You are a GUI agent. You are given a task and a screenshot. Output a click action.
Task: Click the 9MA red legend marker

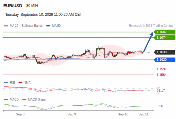click(x=20, y=83)
